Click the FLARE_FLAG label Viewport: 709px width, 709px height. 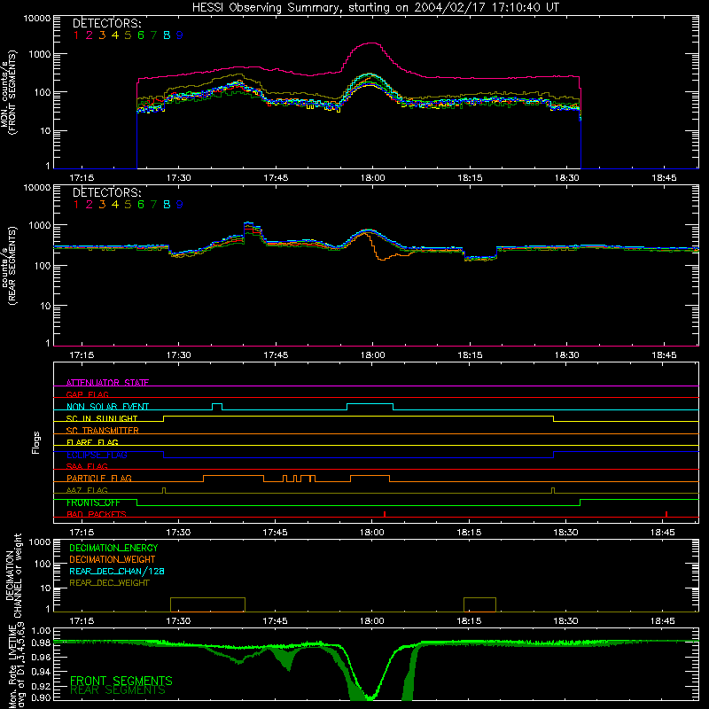92,442
